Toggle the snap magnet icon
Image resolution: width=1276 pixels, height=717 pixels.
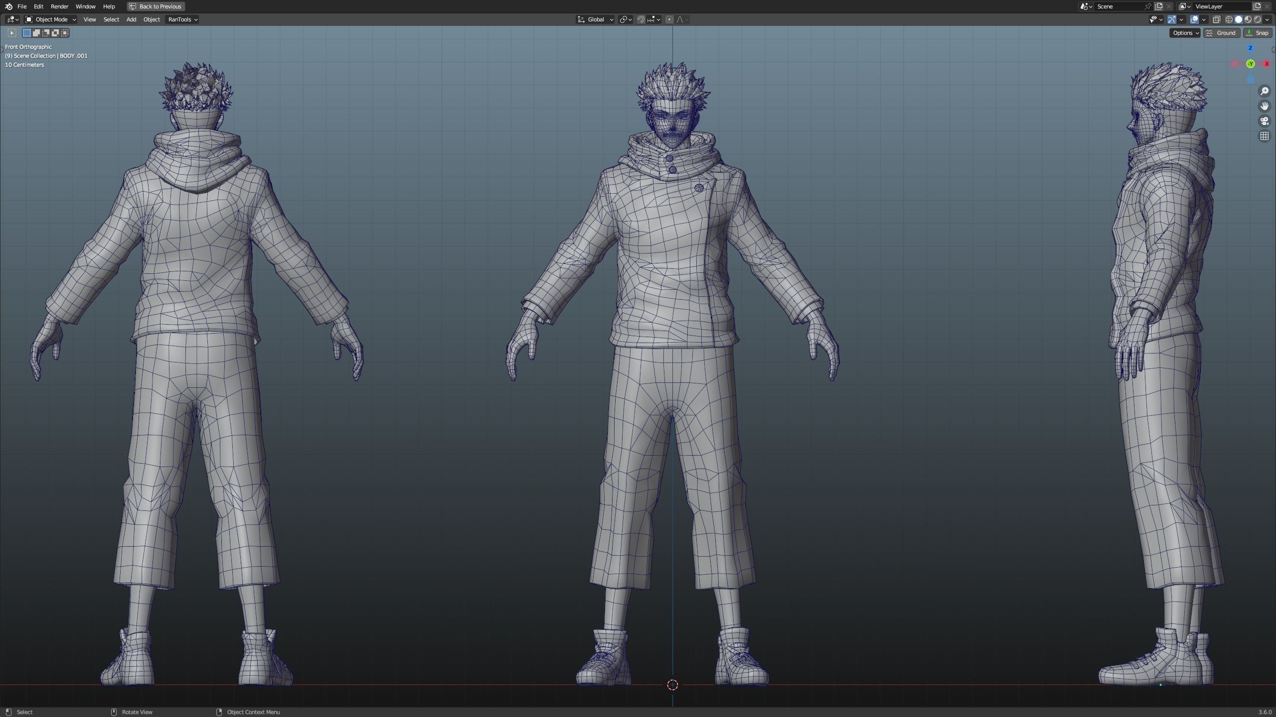pyautogui.click(x=641, y=19)
